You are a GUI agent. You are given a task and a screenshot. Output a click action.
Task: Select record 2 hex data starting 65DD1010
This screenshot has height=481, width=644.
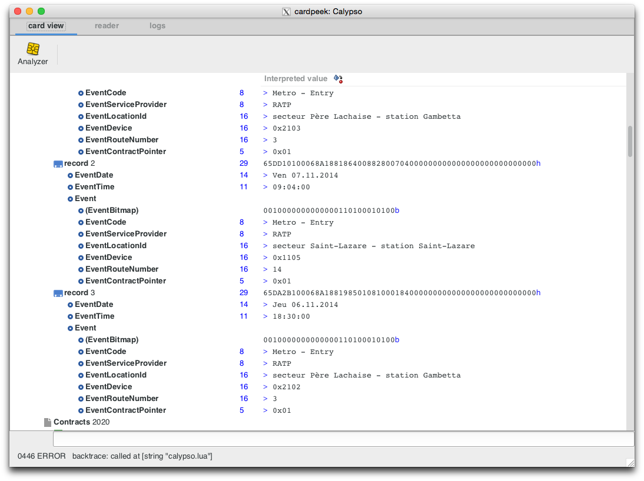coord(401,163)
